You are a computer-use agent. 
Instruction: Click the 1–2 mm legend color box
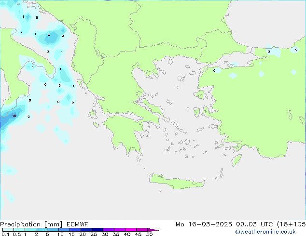(30, 230)
